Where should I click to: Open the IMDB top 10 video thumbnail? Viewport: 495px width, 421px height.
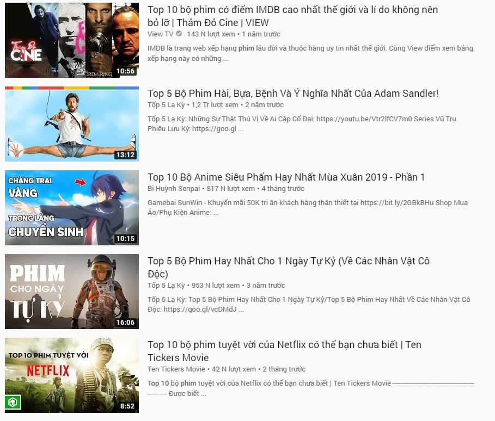click(x=72, y=40)
